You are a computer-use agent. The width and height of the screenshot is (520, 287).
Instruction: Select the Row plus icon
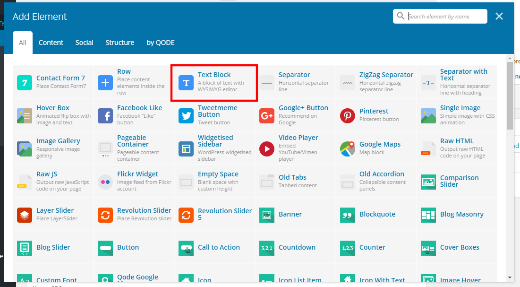pyautogui.click(x=105, y=83)
